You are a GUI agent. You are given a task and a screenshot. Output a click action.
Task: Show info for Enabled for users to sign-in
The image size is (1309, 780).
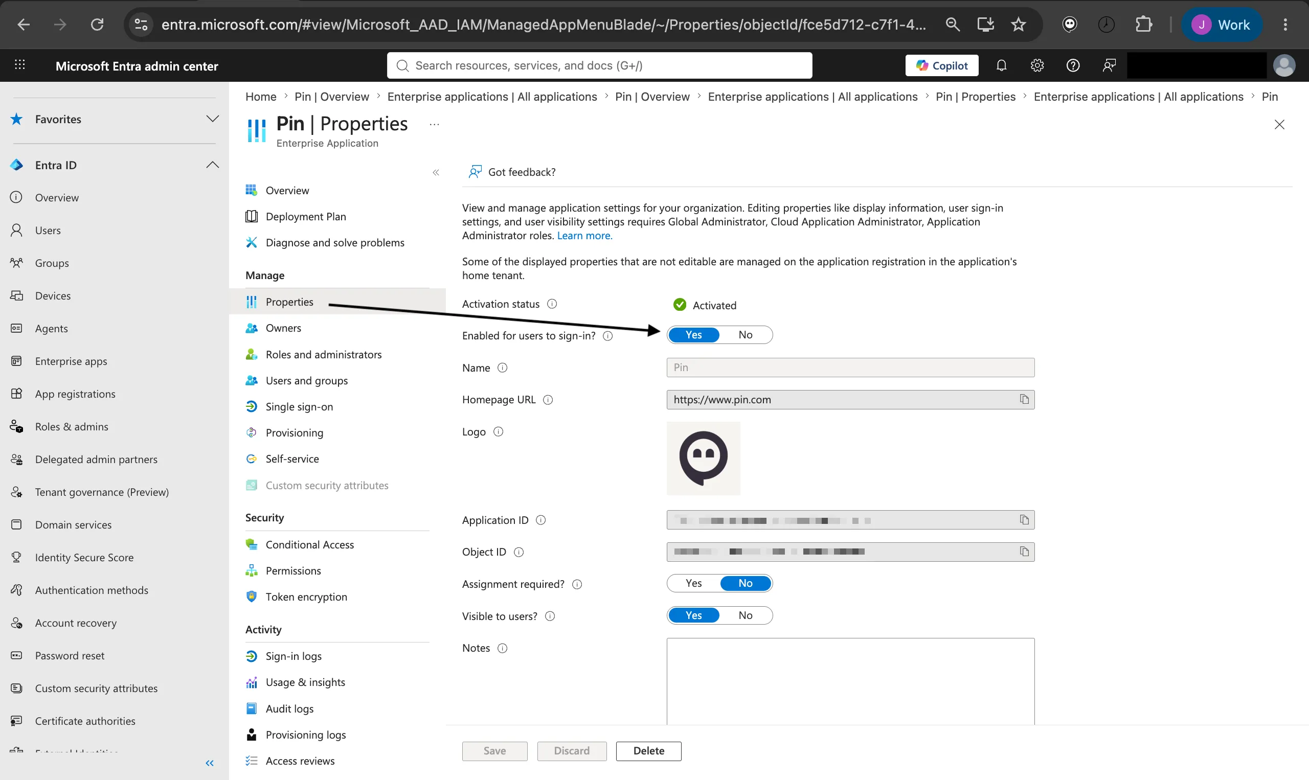pos(607,336)
